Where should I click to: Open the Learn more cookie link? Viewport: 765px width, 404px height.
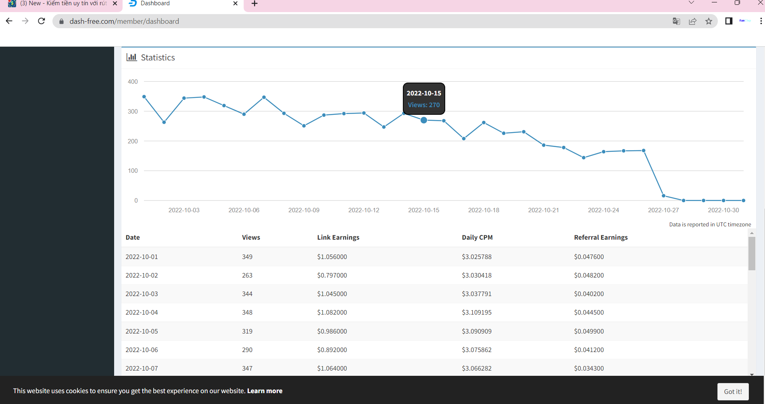pos(265,391)
